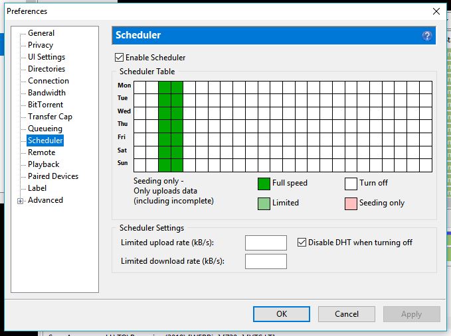
Task: Click the Seeding only description text
Action: click(173, 191)
